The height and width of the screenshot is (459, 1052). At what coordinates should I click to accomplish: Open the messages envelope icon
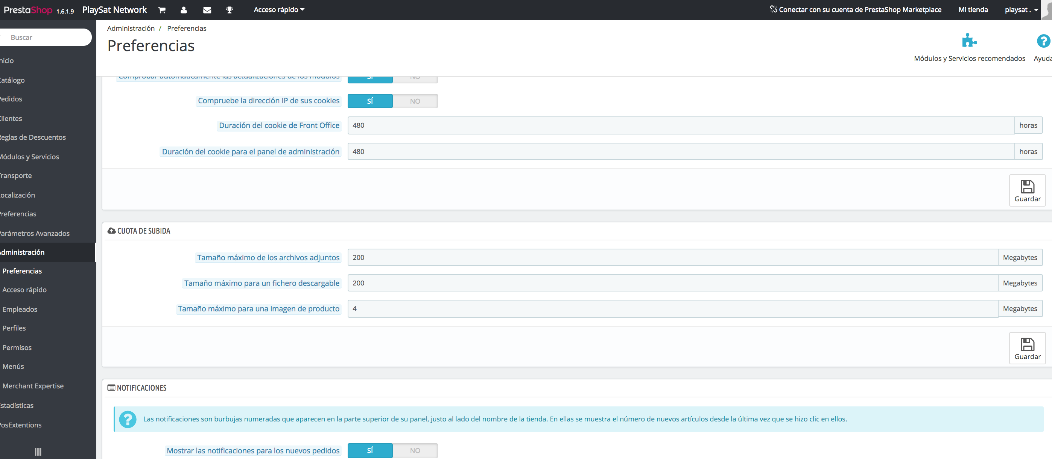click(x=207, y=10)
